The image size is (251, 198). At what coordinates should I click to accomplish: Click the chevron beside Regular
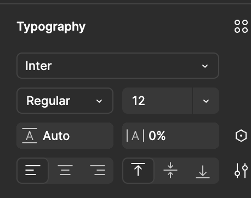coord(99,101)
